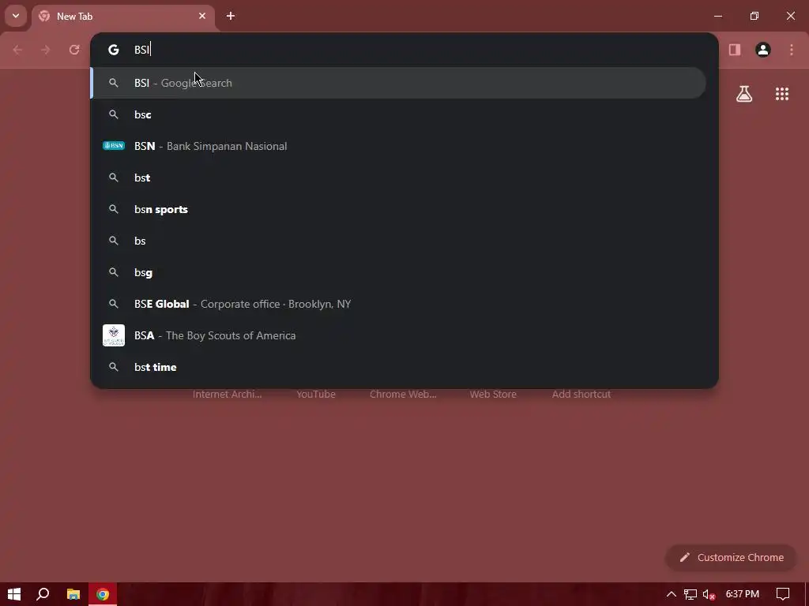
Task: Minimize the Chrome window
Action: point(717,16)
